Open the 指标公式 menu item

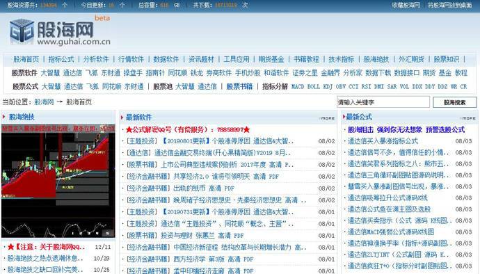tap(61, 59)
